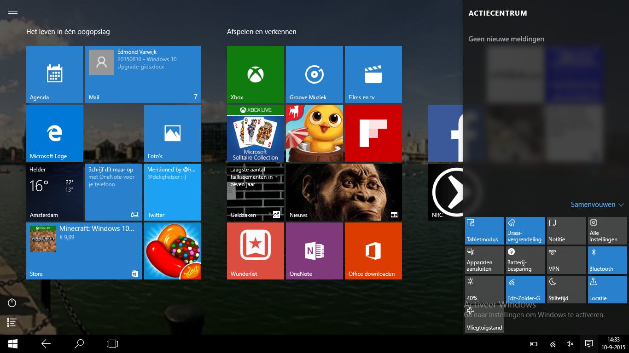Click the Wi-Fi icon in system tray
Image resolution: width=629 pixels, height=353 pixels.
pyautogui.click(x=553, y=344)
